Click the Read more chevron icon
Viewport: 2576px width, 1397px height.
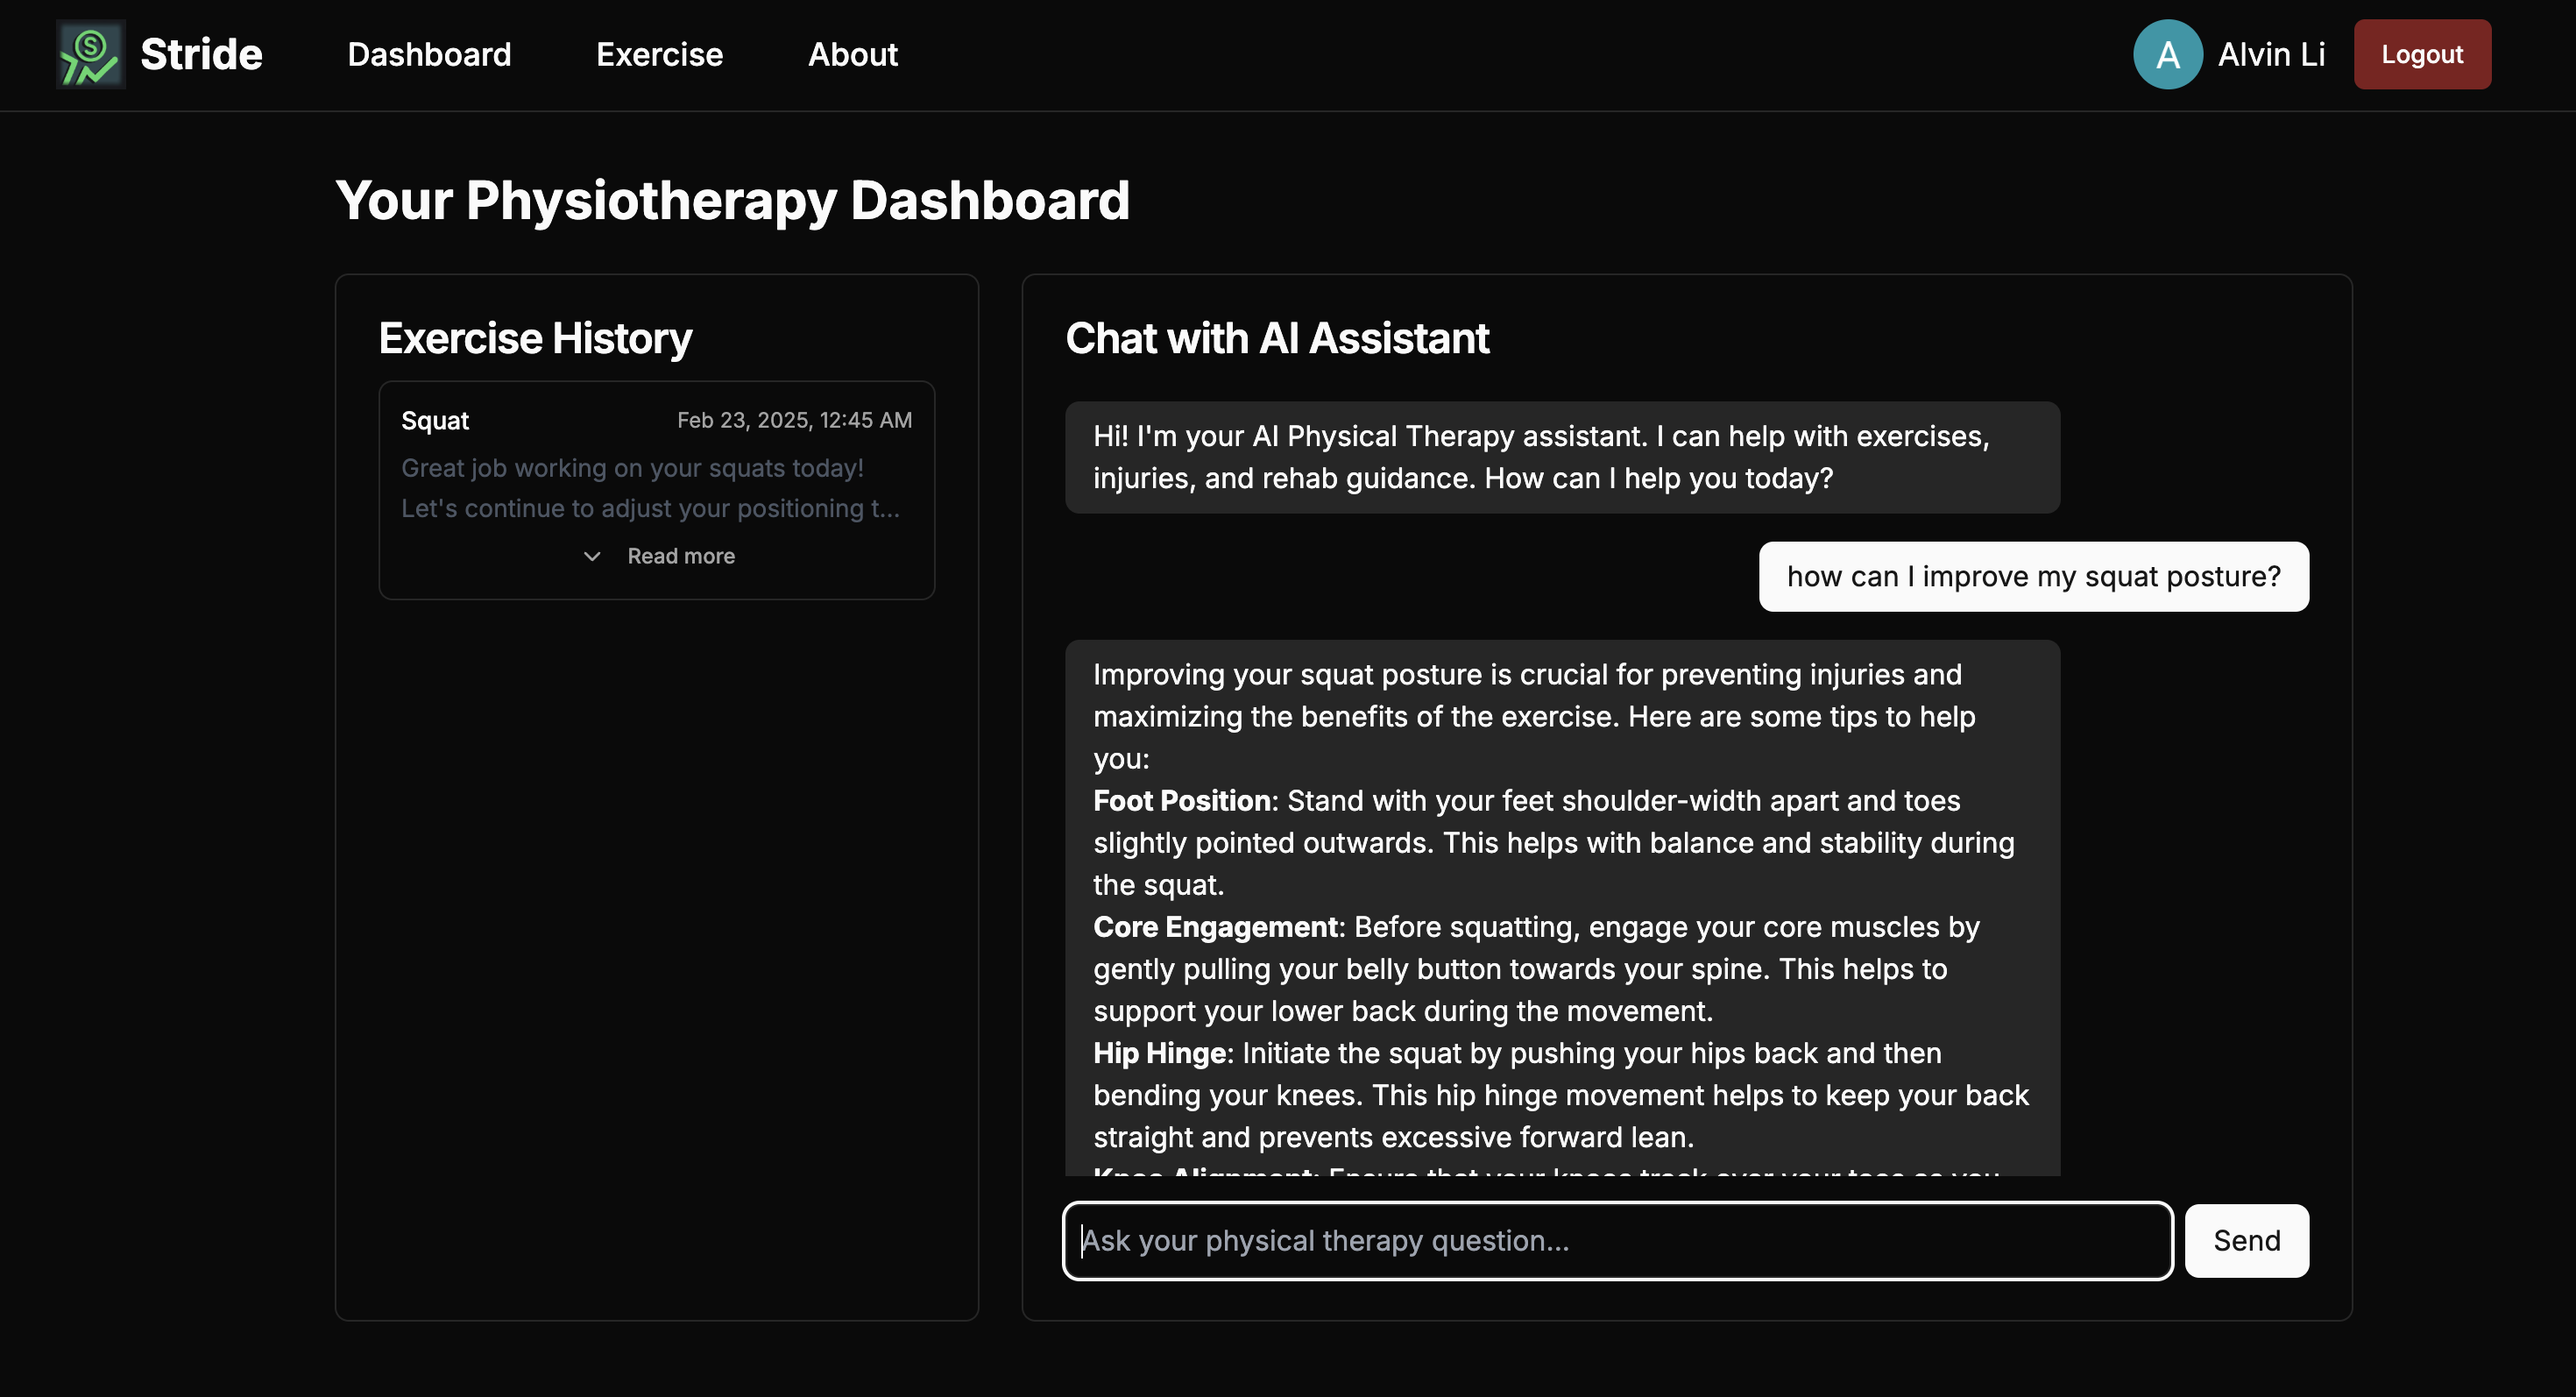pyautogui.click(x=592, y=556)
